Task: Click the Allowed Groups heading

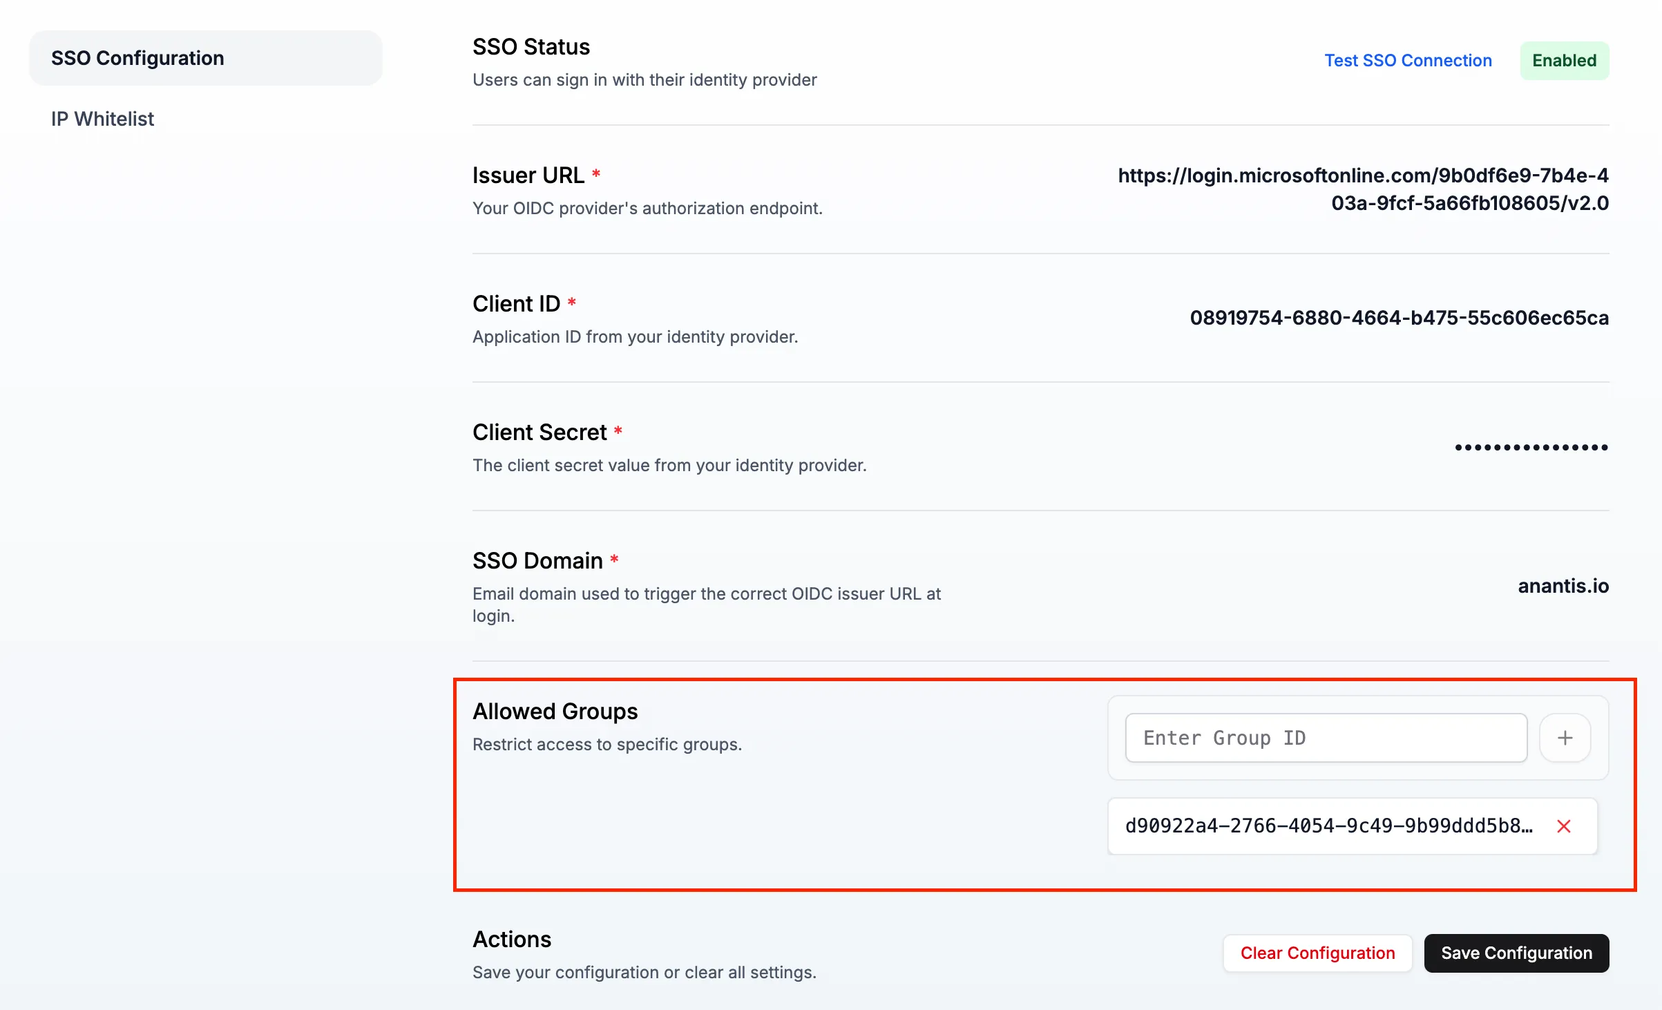Action: tap(555, 711)
